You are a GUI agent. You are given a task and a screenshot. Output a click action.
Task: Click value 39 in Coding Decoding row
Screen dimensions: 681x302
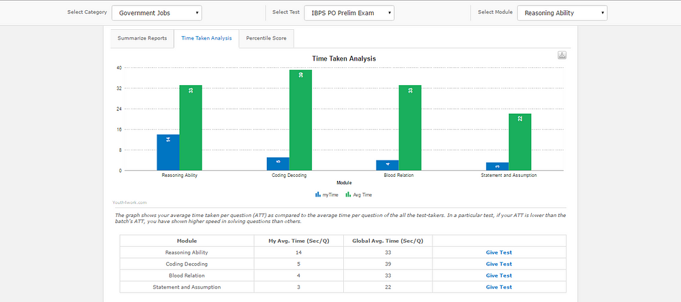click(387, 264)
